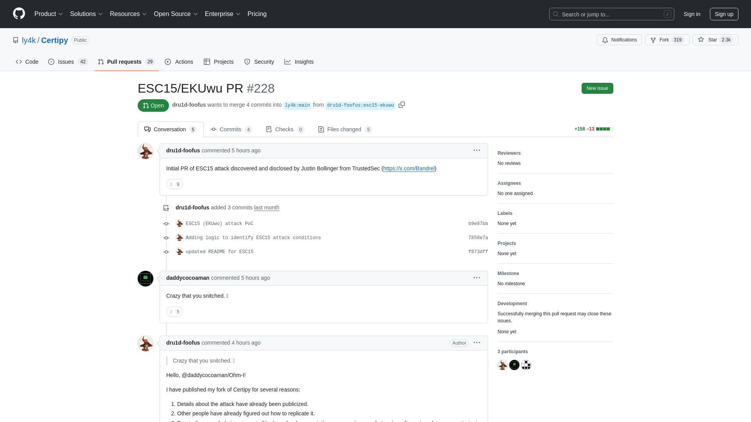This screenshot has width=751, height=422.
Task: Click the search or jump to input field
Action: [x=612, y=14]
